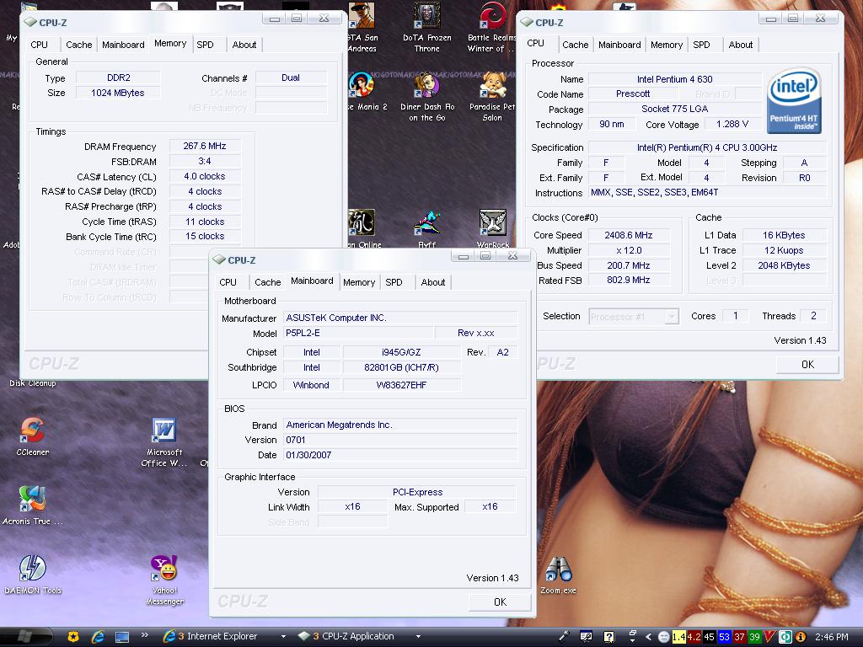Viewport: 863px width, 647px height.
Task: Click the LPCIO chip value W83627EHF
Action: pos(401,384)
